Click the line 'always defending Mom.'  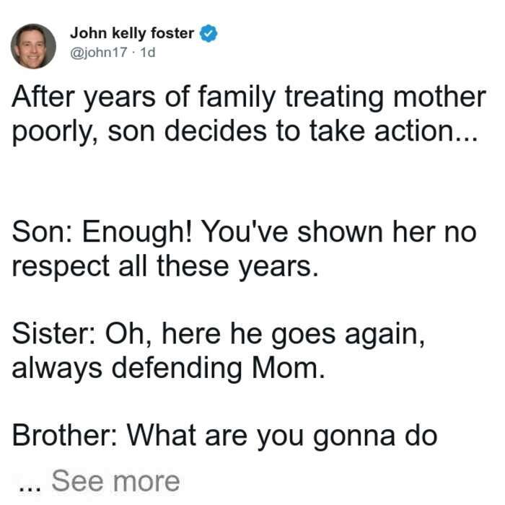click(x=168, y=369)
